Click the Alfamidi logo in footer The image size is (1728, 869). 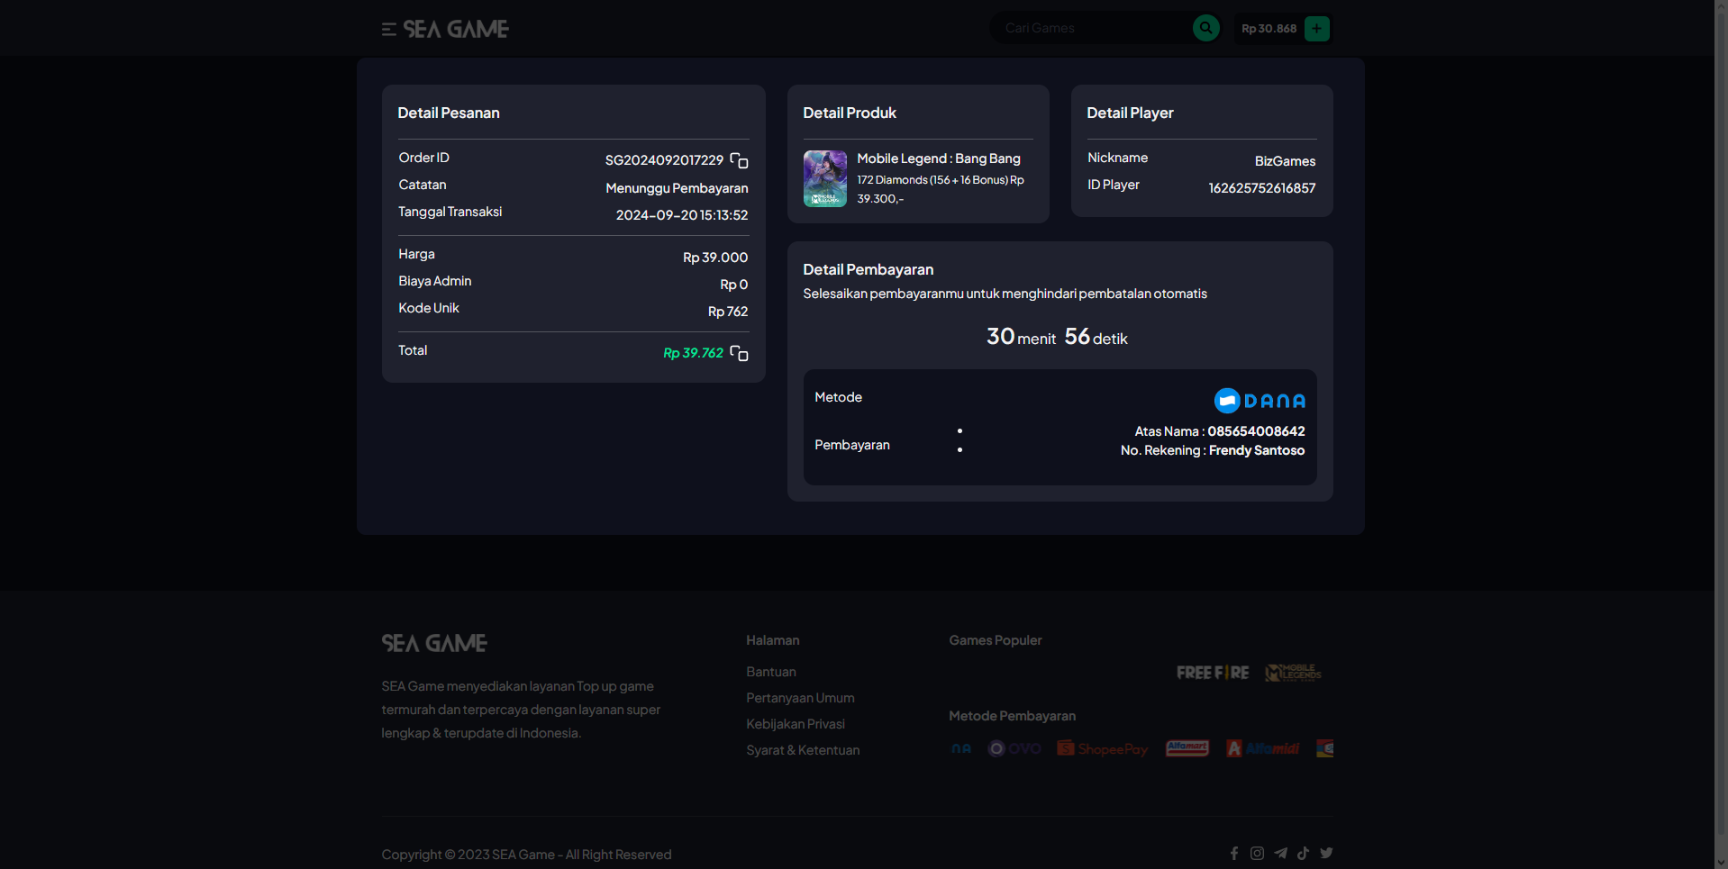(x=1263, y=748)
